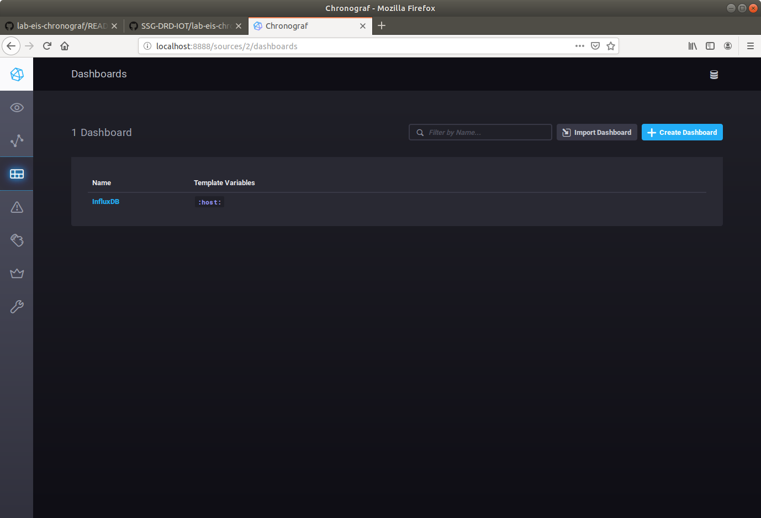Close the SSG-DRD-IOT tab

(x=239, y=26)
